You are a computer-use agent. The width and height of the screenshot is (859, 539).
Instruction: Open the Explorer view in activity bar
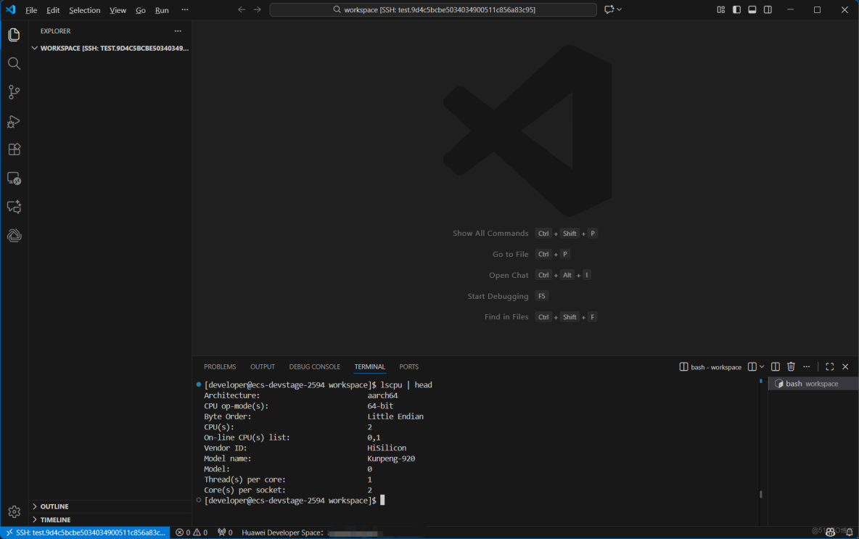click(x=15, y=35)
